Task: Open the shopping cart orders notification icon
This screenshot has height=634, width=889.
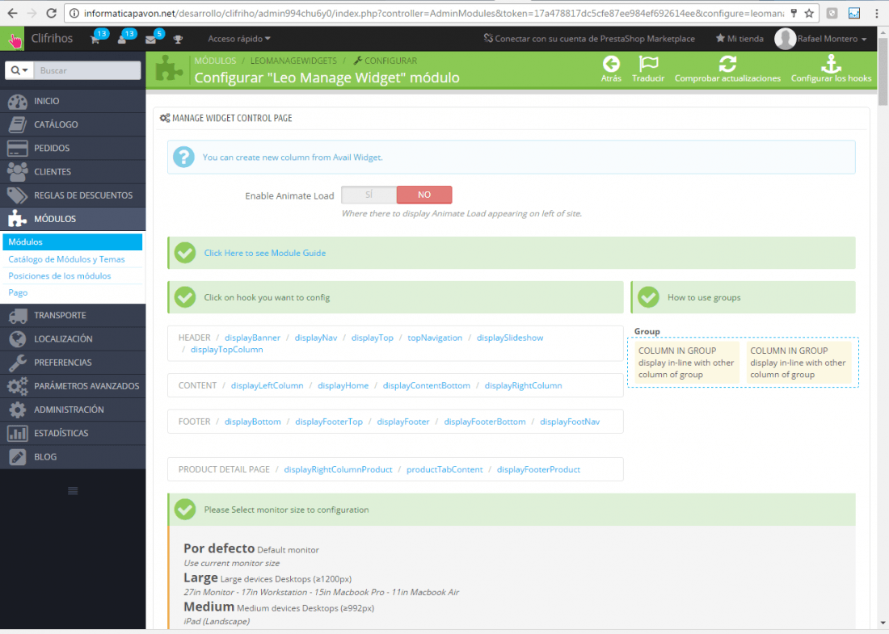Action: 95,39
